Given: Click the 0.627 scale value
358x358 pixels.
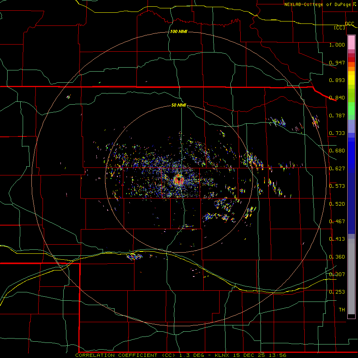Looking at the screenshot, I should click(337, 169).
